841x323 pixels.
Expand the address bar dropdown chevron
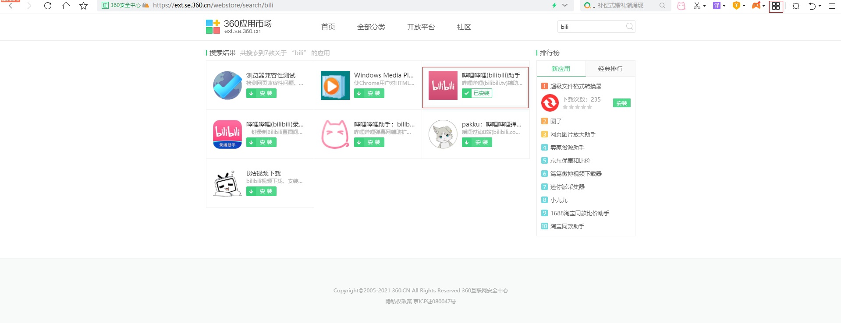pyautogui.click(x=565, y=5)
